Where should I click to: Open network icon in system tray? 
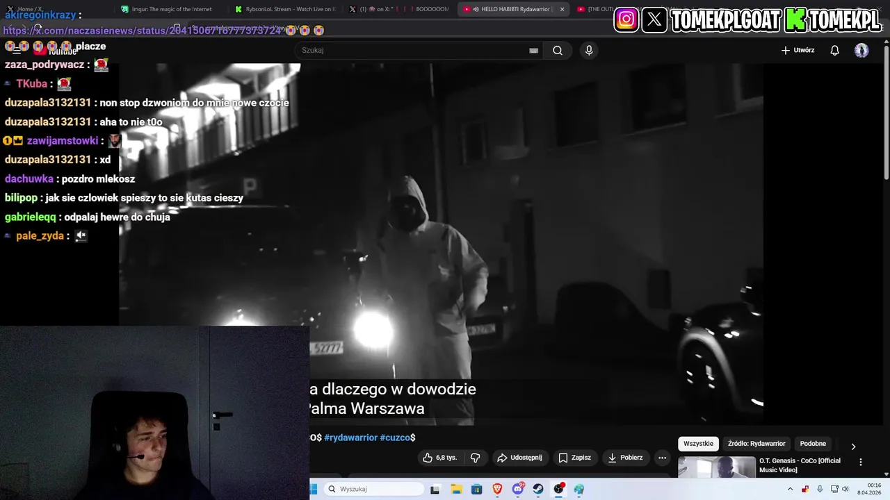(834, 489)
